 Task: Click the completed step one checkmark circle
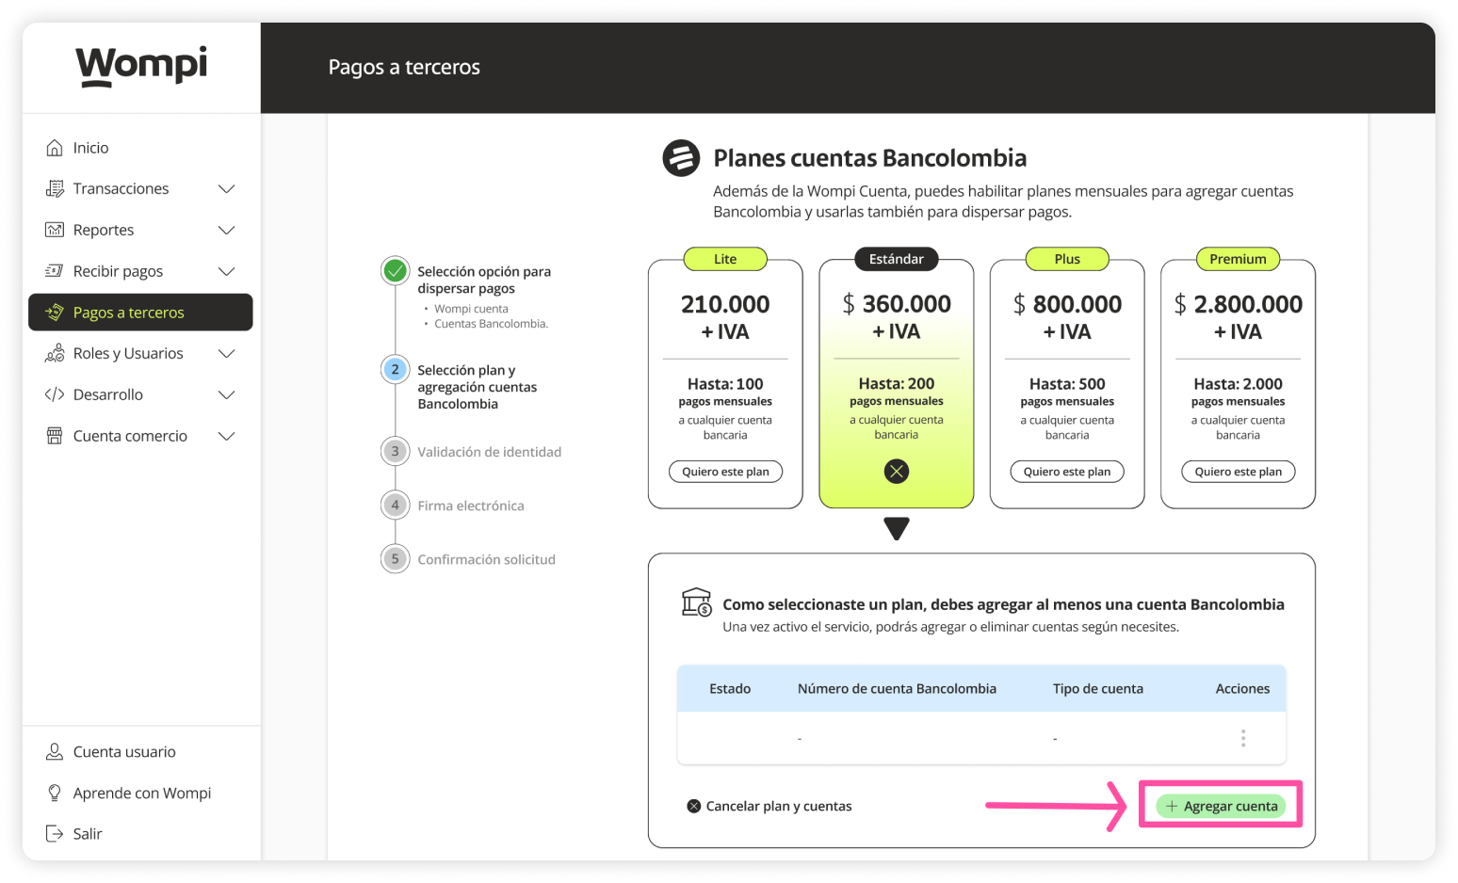396,271
